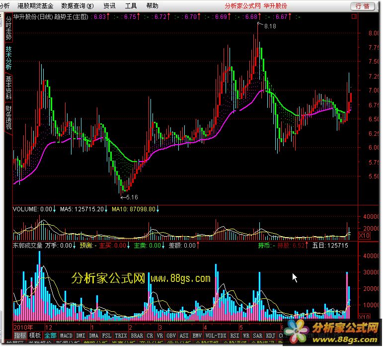Choose the SAR indicator

pos(257,336)
